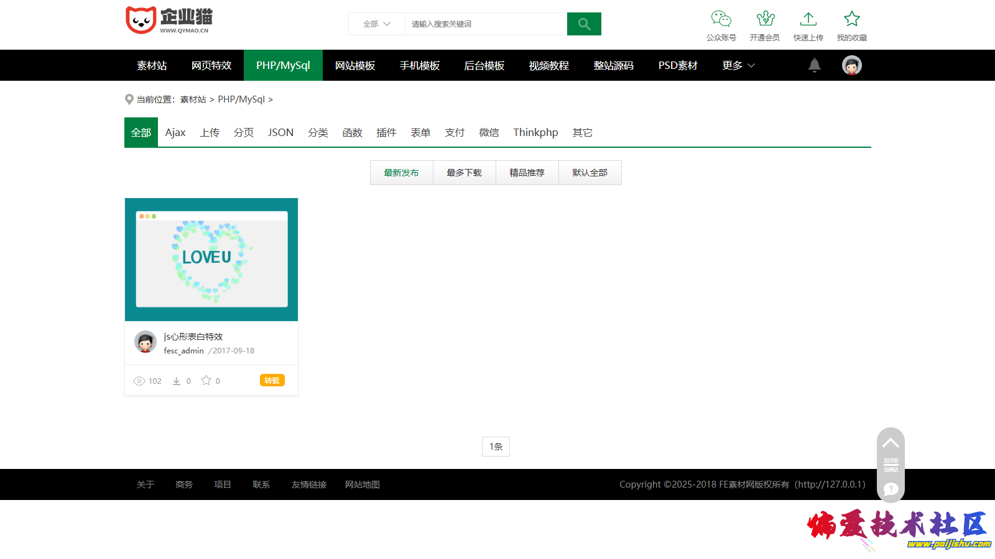Open the WeChat public account icon
The width and height of the screenshot is (995, 559).
(721, 19)
